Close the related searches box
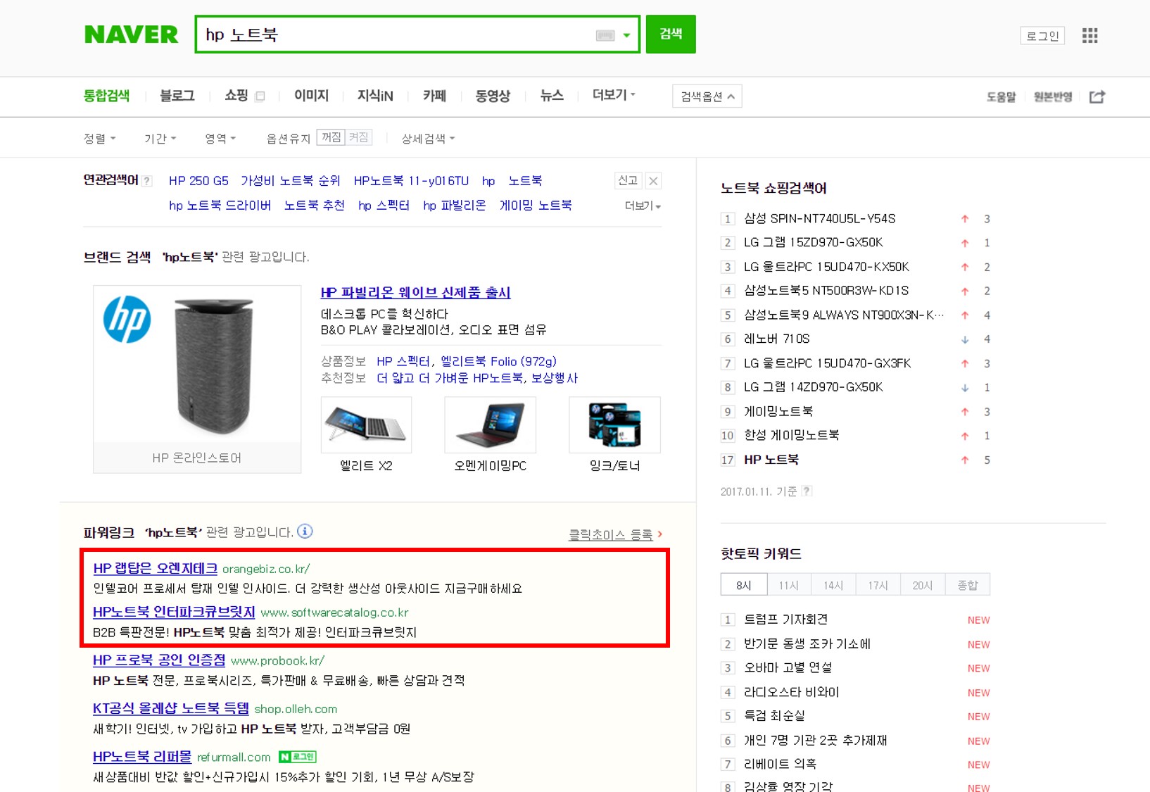This screenshot has width=1150, height=792. [x=653, y=181]
